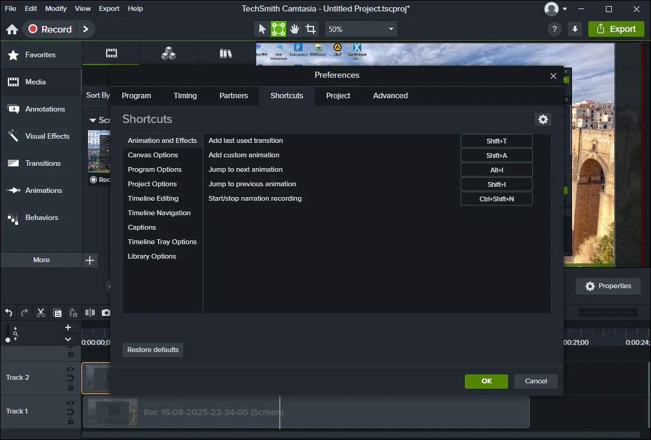Switch to the Advanced preferences tab
The height and width of the screenshot is (440, 651).
[390, 96]
